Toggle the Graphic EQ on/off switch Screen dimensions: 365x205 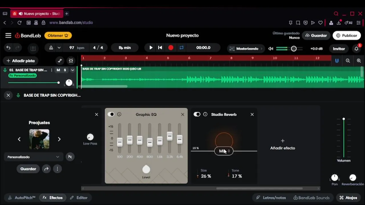[111, 114]
